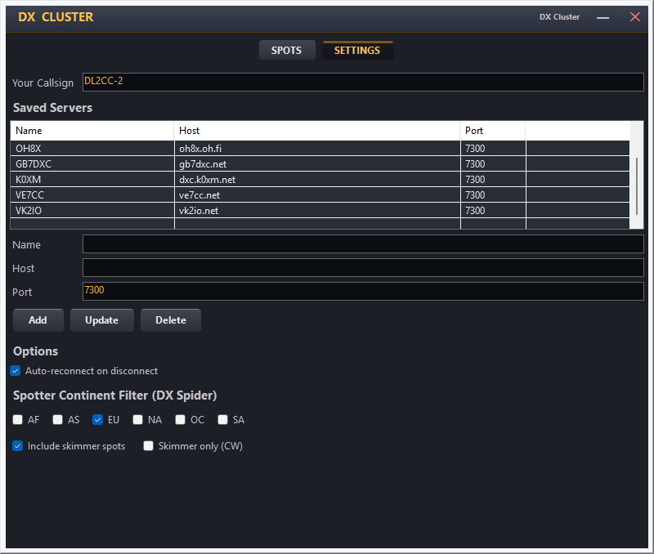Enable Skimmer only (CW) checkbox

149,445
